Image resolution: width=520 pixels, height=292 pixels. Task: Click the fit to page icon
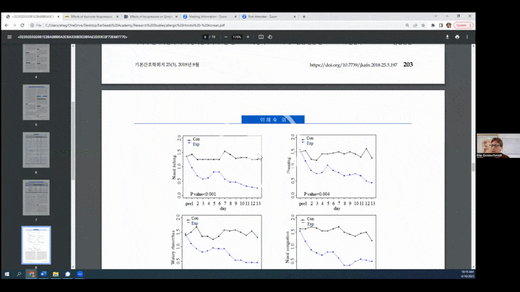click(x=261, y=37)
